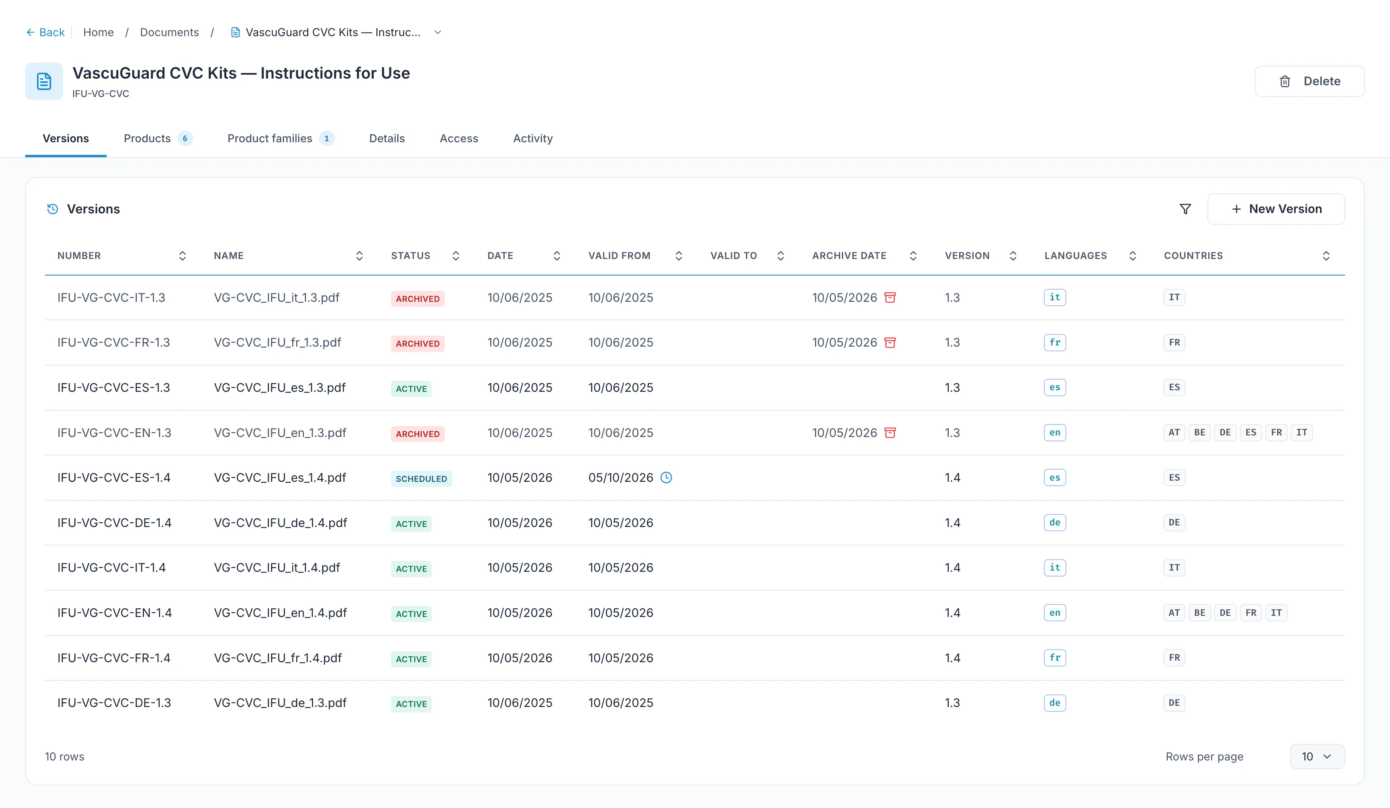Sort by Valid To column sort icon
The width and height of the screenshot is (1390, 808).
[x=780, y=256]
